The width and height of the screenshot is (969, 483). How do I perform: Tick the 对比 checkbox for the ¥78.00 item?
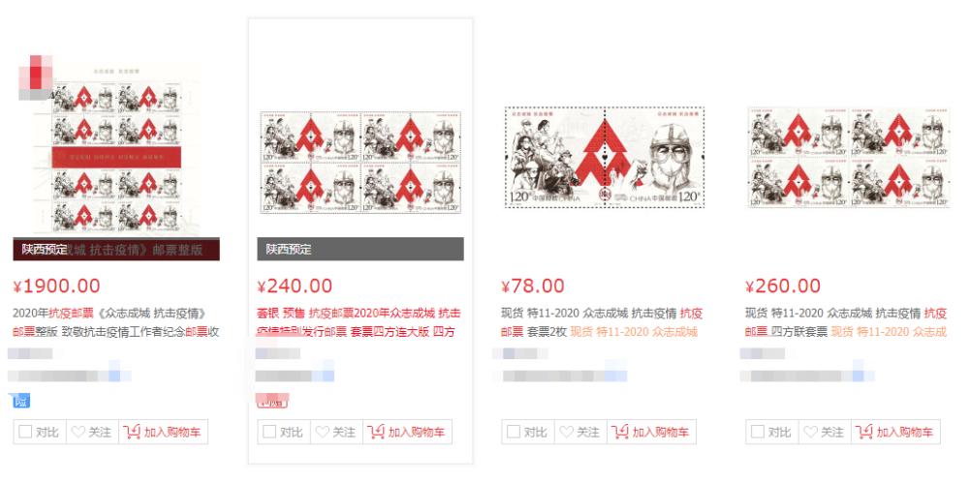(x=513, y=432)
